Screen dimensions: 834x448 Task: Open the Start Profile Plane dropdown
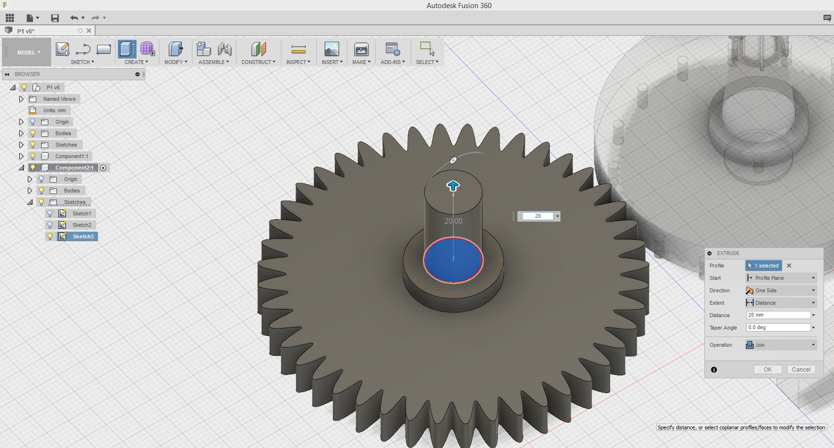[x=781, y=278]
